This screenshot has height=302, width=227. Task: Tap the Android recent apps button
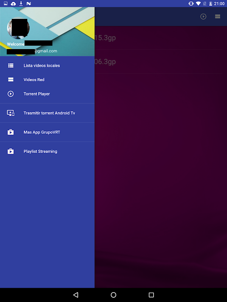pos(151,295)
